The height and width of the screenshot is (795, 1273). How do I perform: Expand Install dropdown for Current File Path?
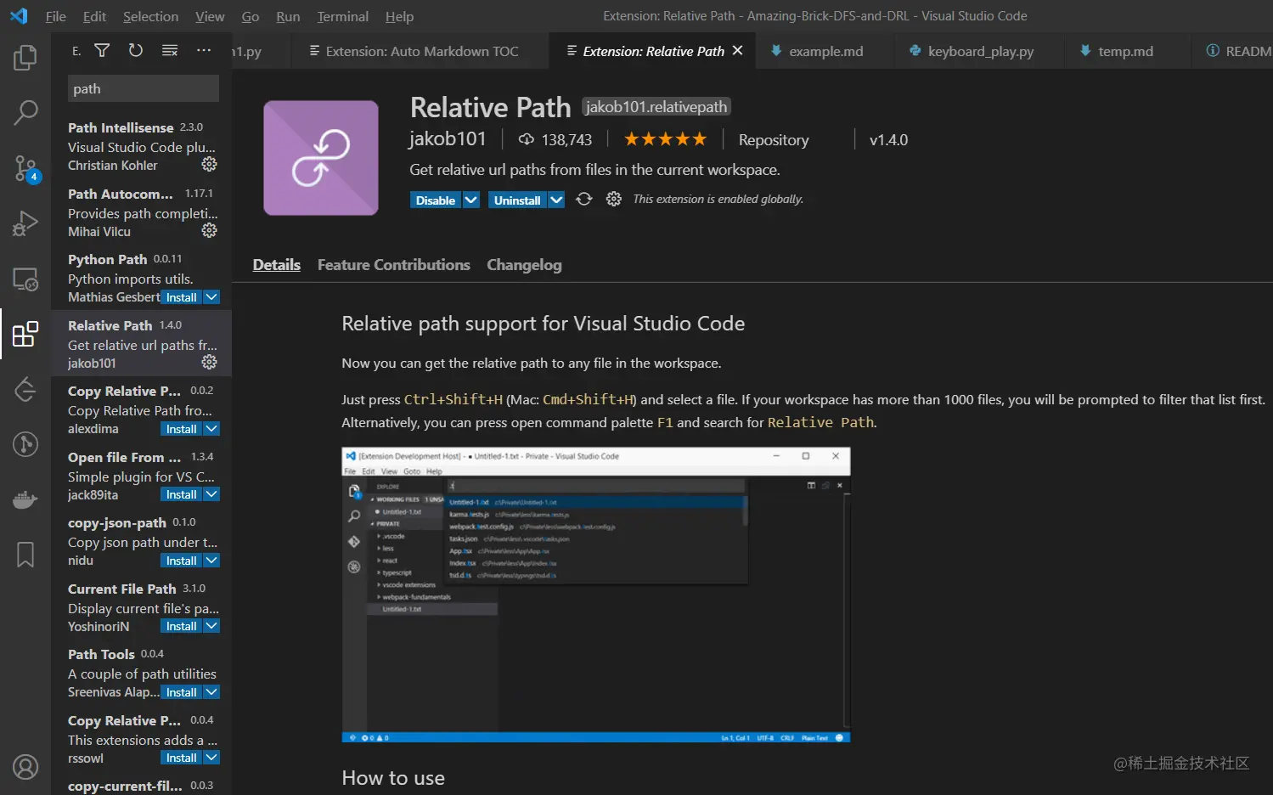coord(212,626)
